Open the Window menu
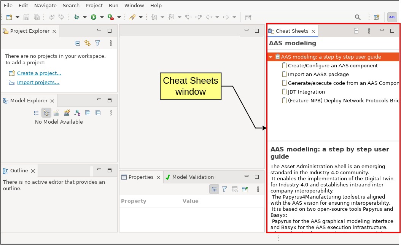The image size is (401, 245). tap(134, 5)
